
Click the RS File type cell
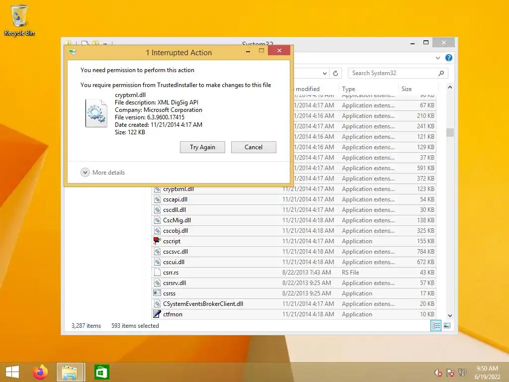[x=350, y=273]
